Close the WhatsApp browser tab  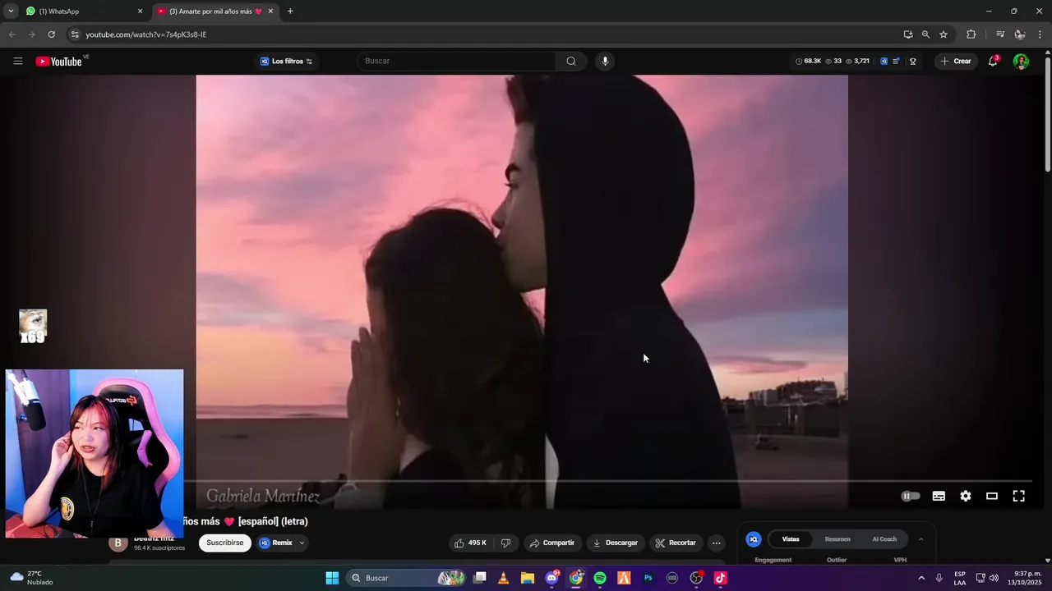pyautogui.click(x=140, y=11)
